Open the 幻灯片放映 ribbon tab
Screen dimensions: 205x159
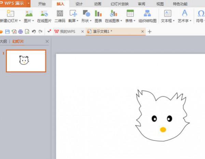tap(118, 4)
